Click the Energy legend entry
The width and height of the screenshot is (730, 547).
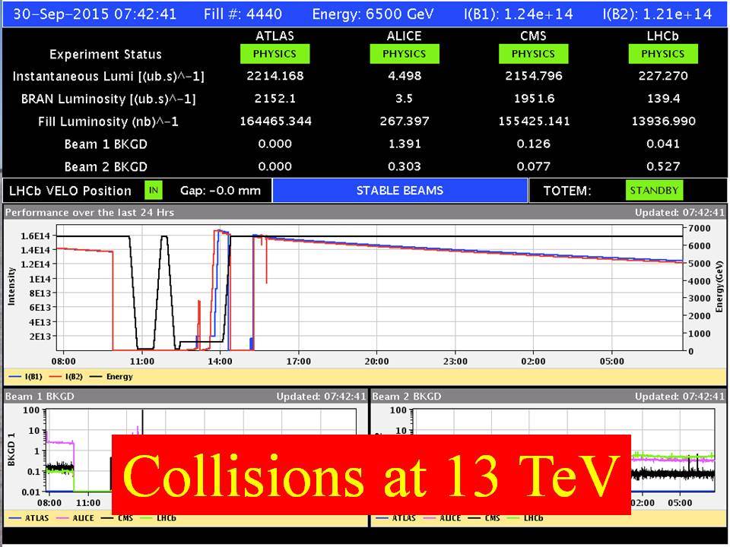[x=111, y=377]
